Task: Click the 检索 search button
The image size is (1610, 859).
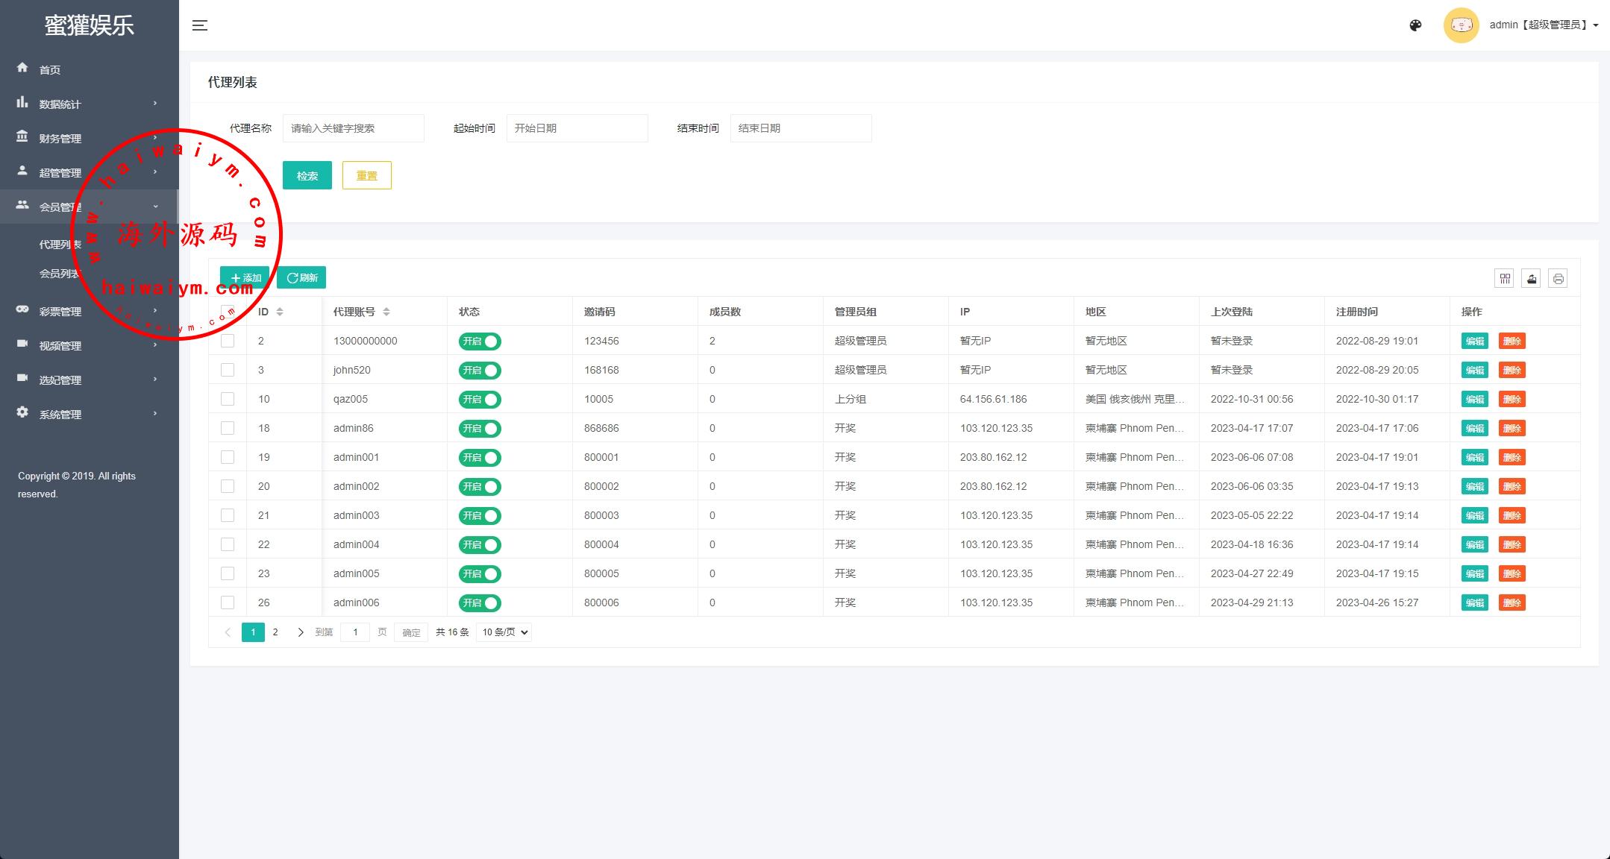Action: pos(307,176)
